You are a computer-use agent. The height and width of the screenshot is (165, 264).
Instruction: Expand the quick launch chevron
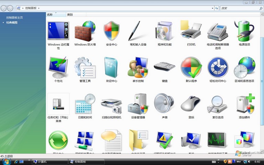tap(29, 160)
